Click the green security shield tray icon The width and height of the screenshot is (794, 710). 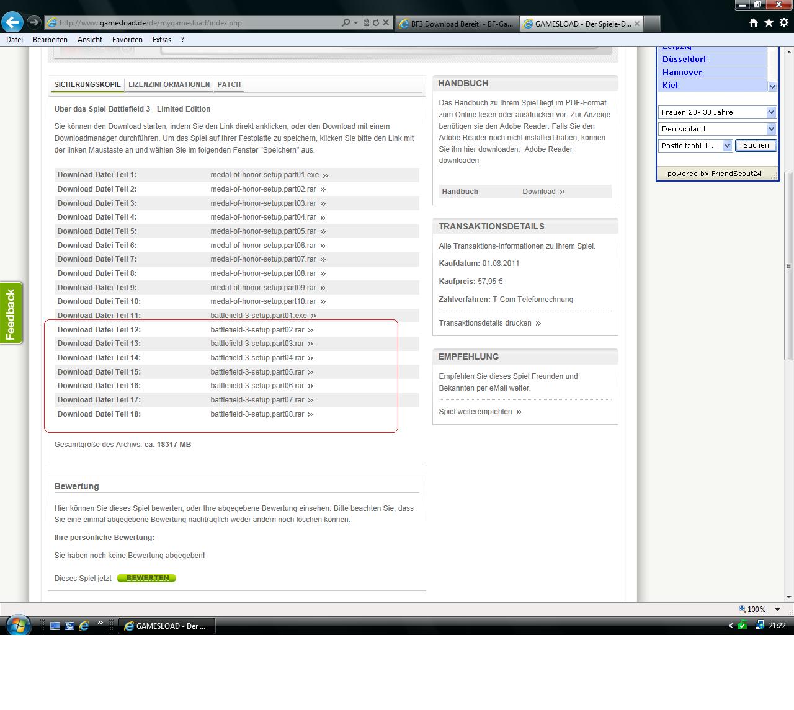click(x=742, y=626)
